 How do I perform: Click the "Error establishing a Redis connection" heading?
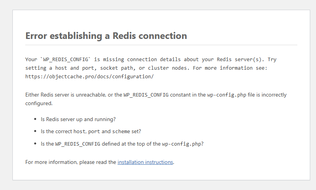click(x=106, y=36)
